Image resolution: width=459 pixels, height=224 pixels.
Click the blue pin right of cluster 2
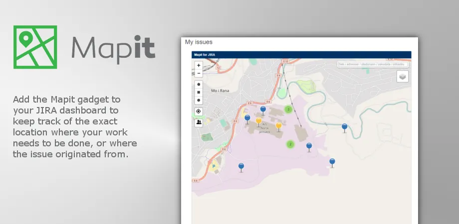point(309,147)
